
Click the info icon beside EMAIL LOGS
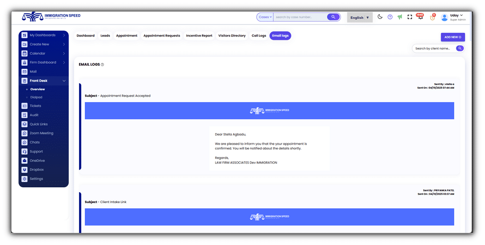tap(103, 65)
